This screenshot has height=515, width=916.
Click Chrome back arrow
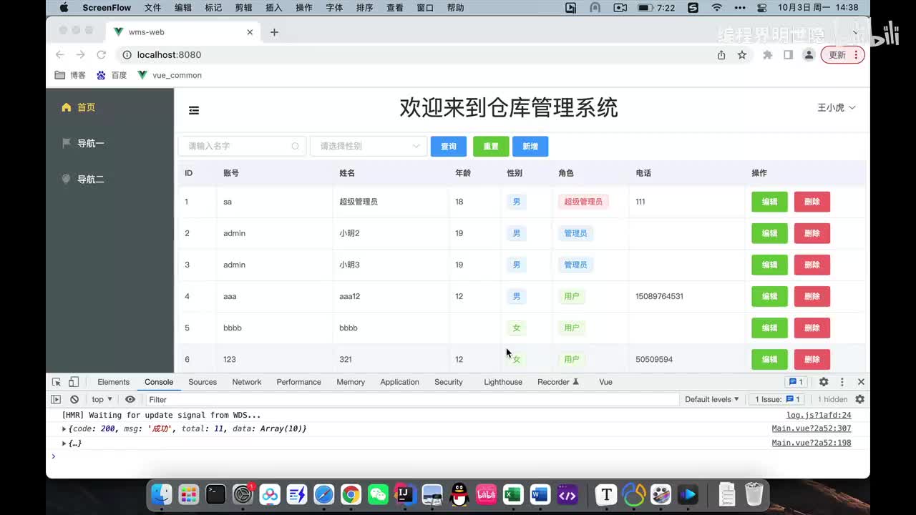pyautogui.click(x=60, y=55)
